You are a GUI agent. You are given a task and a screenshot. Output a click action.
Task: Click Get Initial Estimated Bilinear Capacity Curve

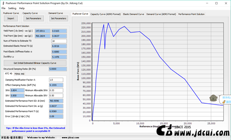coord(35,63)
